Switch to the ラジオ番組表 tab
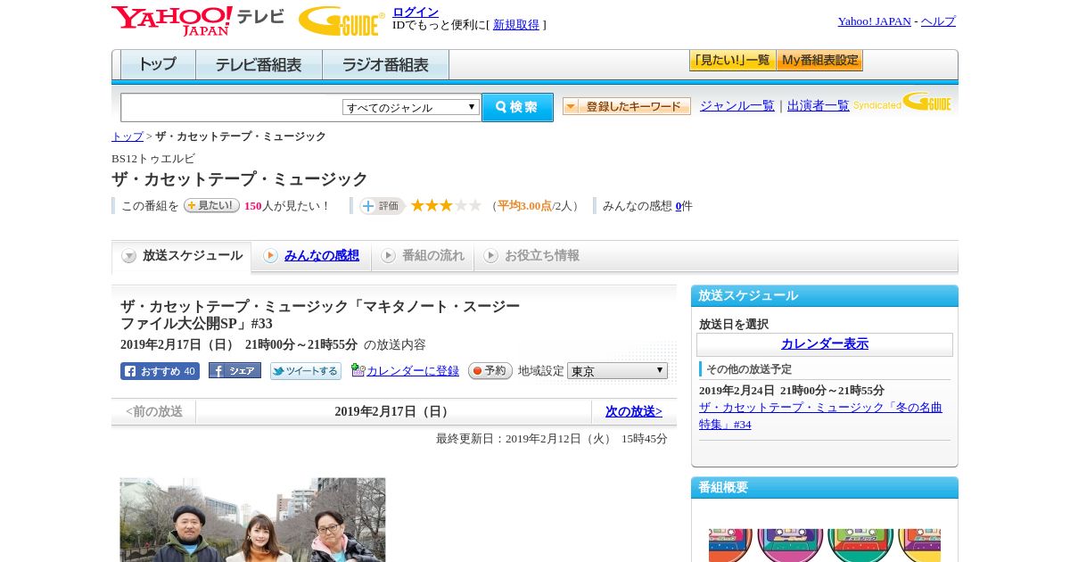Screen dimensions: 1070x562 [385, 65]
